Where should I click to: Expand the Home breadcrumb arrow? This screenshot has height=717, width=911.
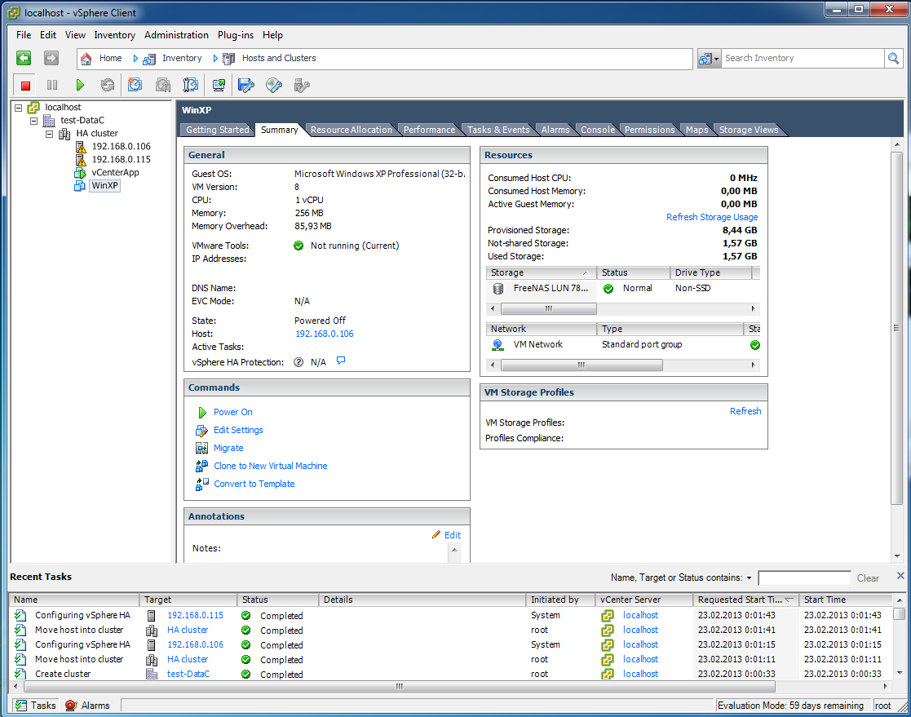135,58
